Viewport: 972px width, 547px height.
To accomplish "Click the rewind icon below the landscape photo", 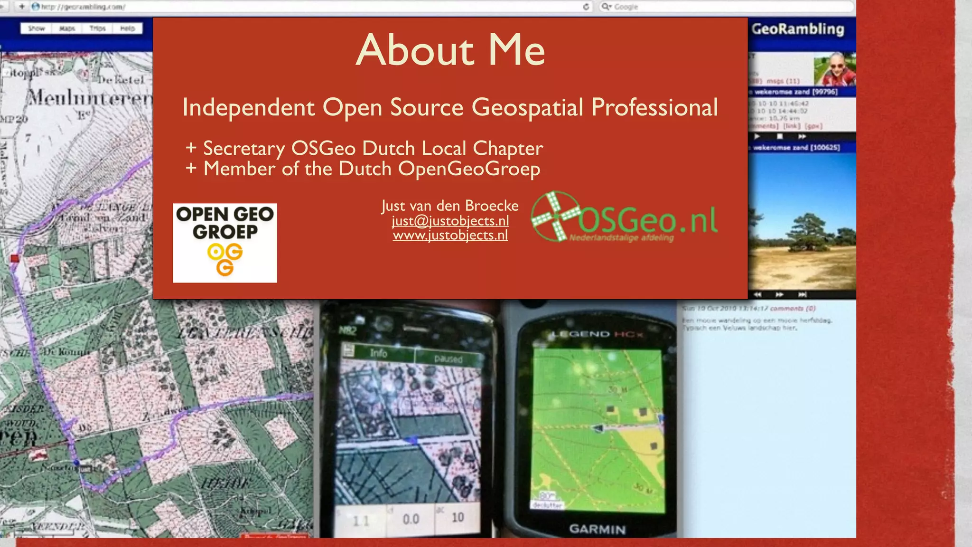I will pyautogui.click(x=758, y=295).
